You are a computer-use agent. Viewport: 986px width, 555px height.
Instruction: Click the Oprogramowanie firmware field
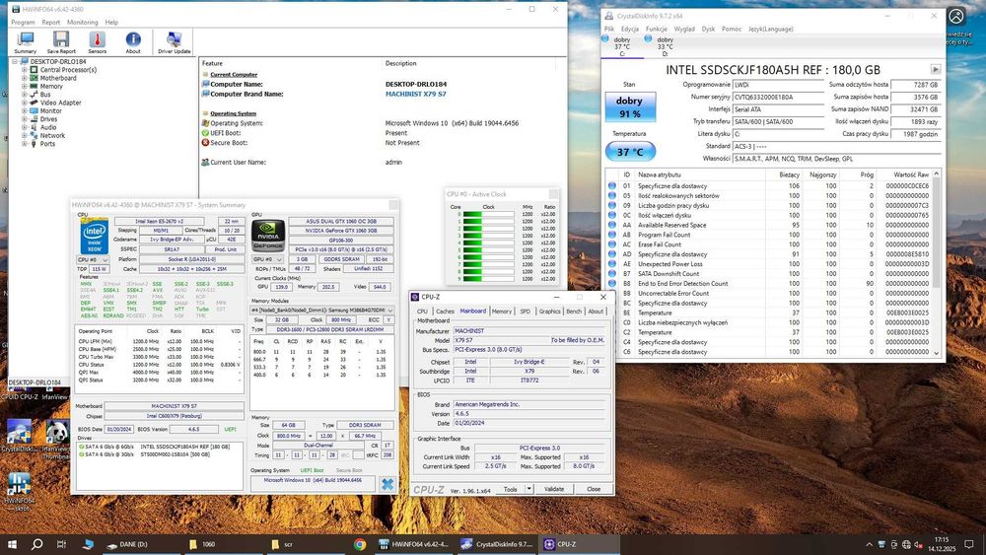778,84
